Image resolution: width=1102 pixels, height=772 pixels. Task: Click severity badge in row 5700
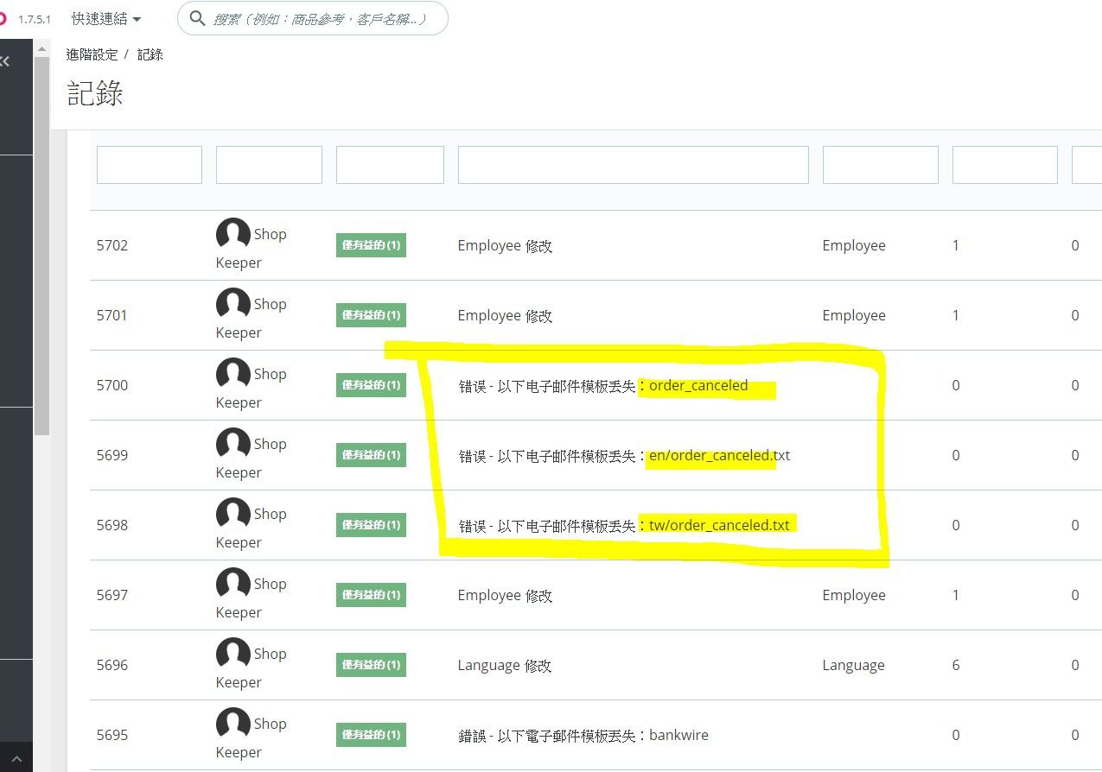[x=372, y=385]
